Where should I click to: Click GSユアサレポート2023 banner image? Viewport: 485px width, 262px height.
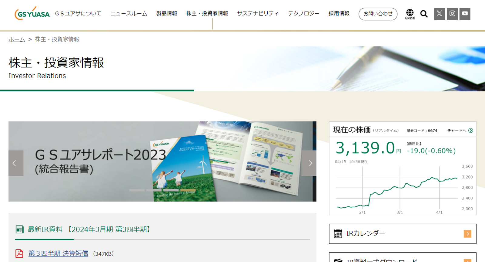click(162, 162)
